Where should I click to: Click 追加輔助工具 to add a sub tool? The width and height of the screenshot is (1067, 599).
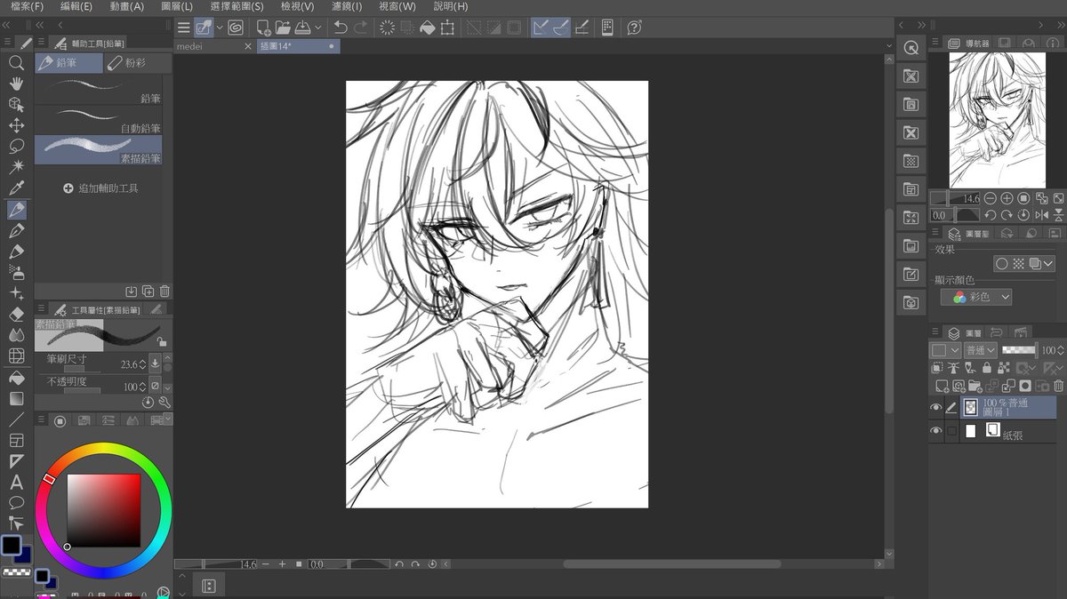100,188
